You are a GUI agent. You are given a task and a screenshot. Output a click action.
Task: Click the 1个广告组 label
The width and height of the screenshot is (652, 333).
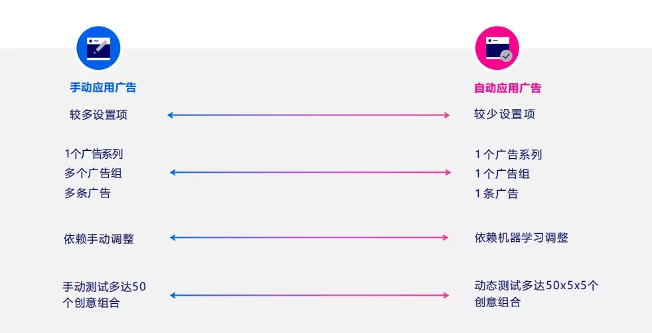(x=503, y=173)
